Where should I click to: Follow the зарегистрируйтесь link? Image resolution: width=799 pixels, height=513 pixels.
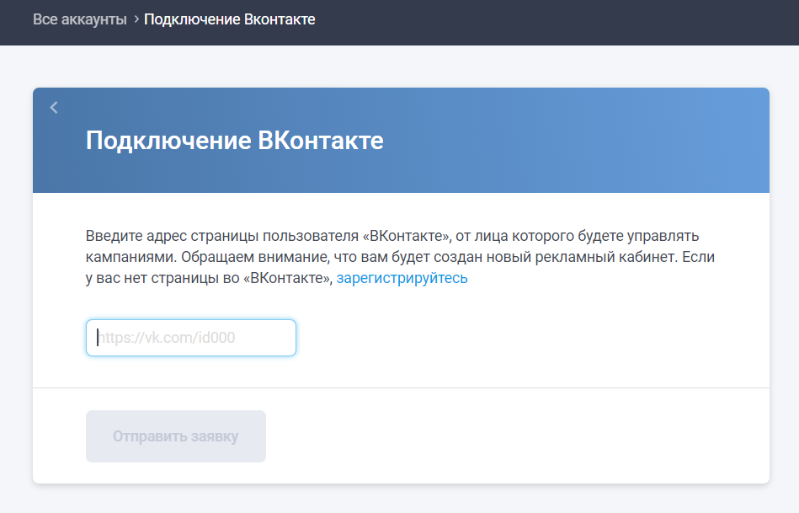coord(402,278)
